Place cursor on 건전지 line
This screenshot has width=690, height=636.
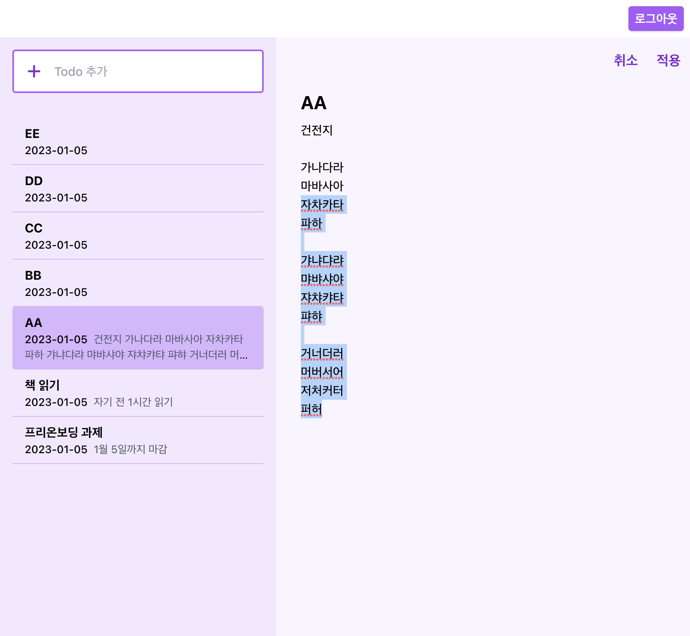point(317,130)
